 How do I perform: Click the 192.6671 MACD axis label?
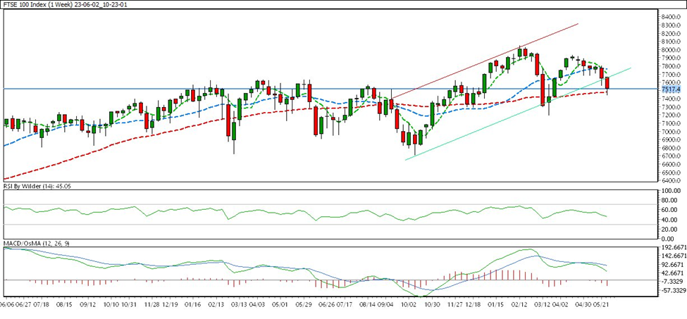coord(672,247)
